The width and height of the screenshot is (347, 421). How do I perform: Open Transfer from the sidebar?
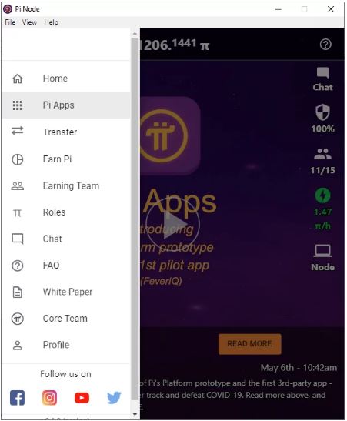pos(66,132)
